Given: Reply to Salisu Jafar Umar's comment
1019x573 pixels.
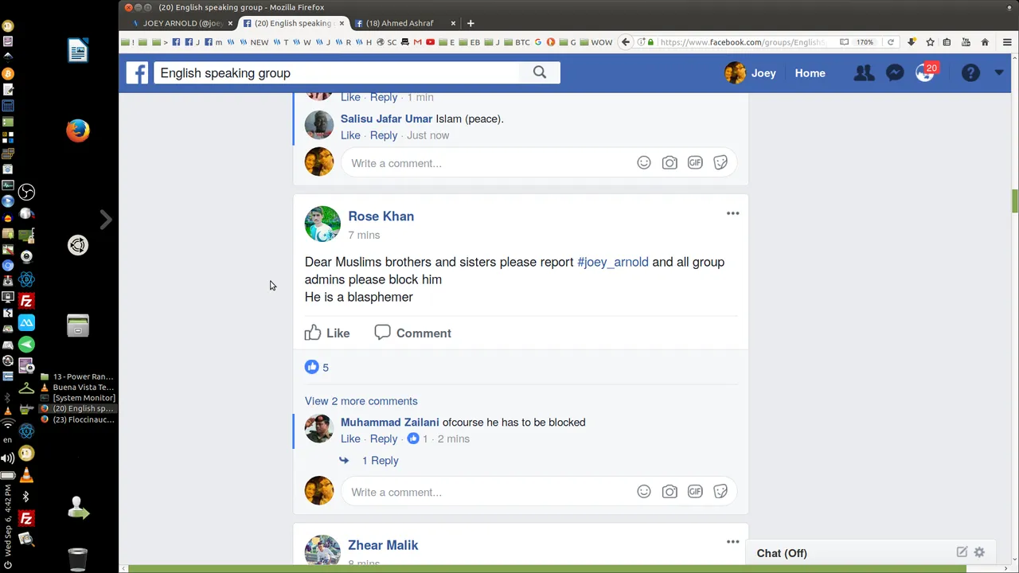Looking at the screenshot, I should click(x=384, y=135).
